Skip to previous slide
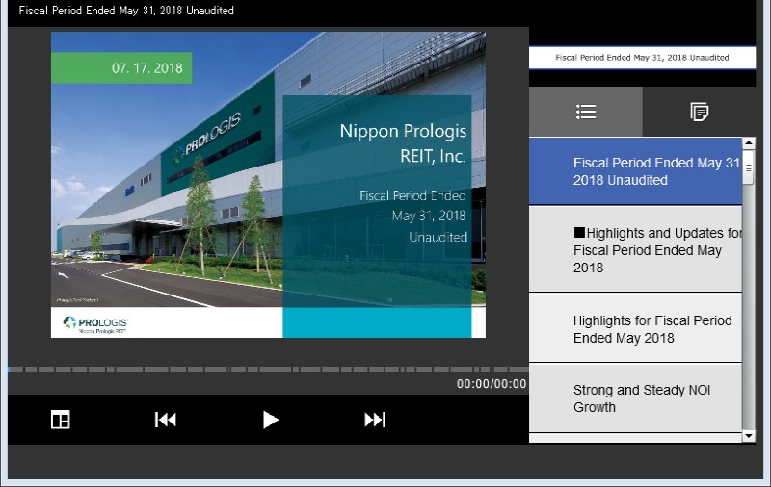 165,420
